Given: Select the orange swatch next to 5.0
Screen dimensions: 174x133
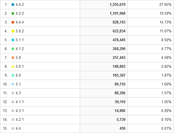Looking at the screenshot, I should [13, 58].
